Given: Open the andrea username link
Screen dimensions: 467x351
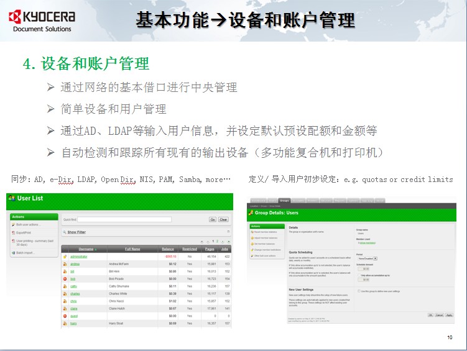Looking at the screenshot, I should [75, 263].
